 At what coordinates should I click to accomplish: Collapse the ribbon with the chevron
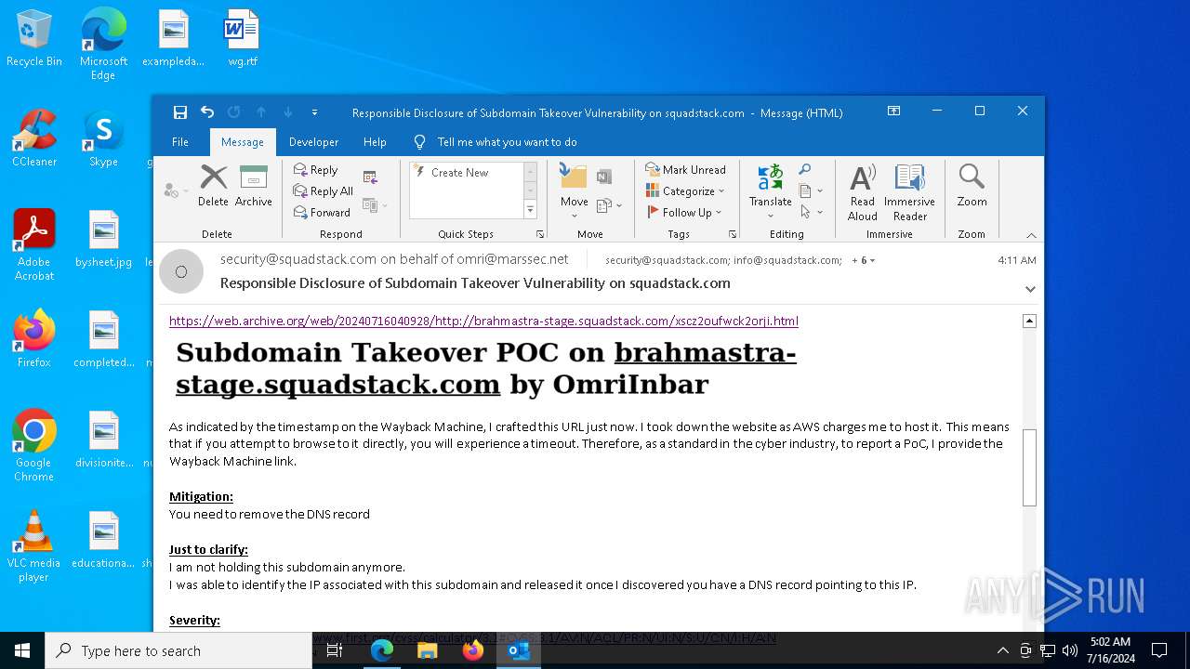[x=1031, y=235]
